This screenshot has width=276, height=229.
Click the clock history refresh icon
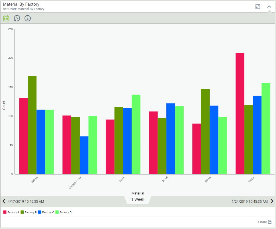click(17, 18)
